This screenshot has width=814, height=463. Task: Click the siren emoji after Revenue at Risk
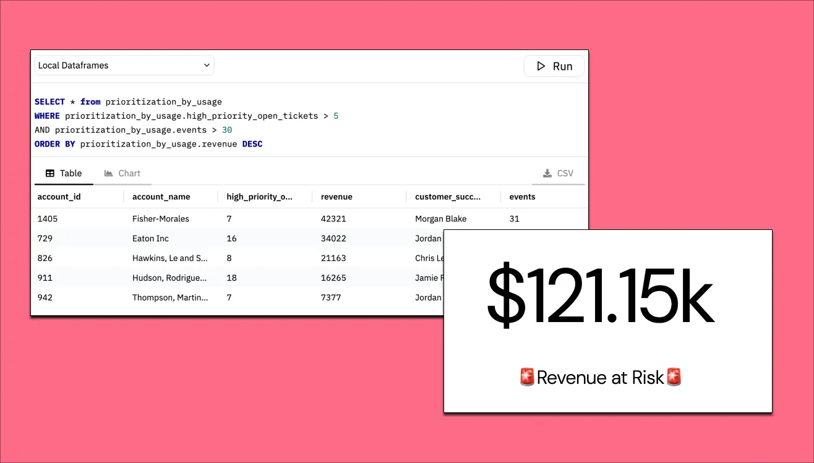point(674,377)
